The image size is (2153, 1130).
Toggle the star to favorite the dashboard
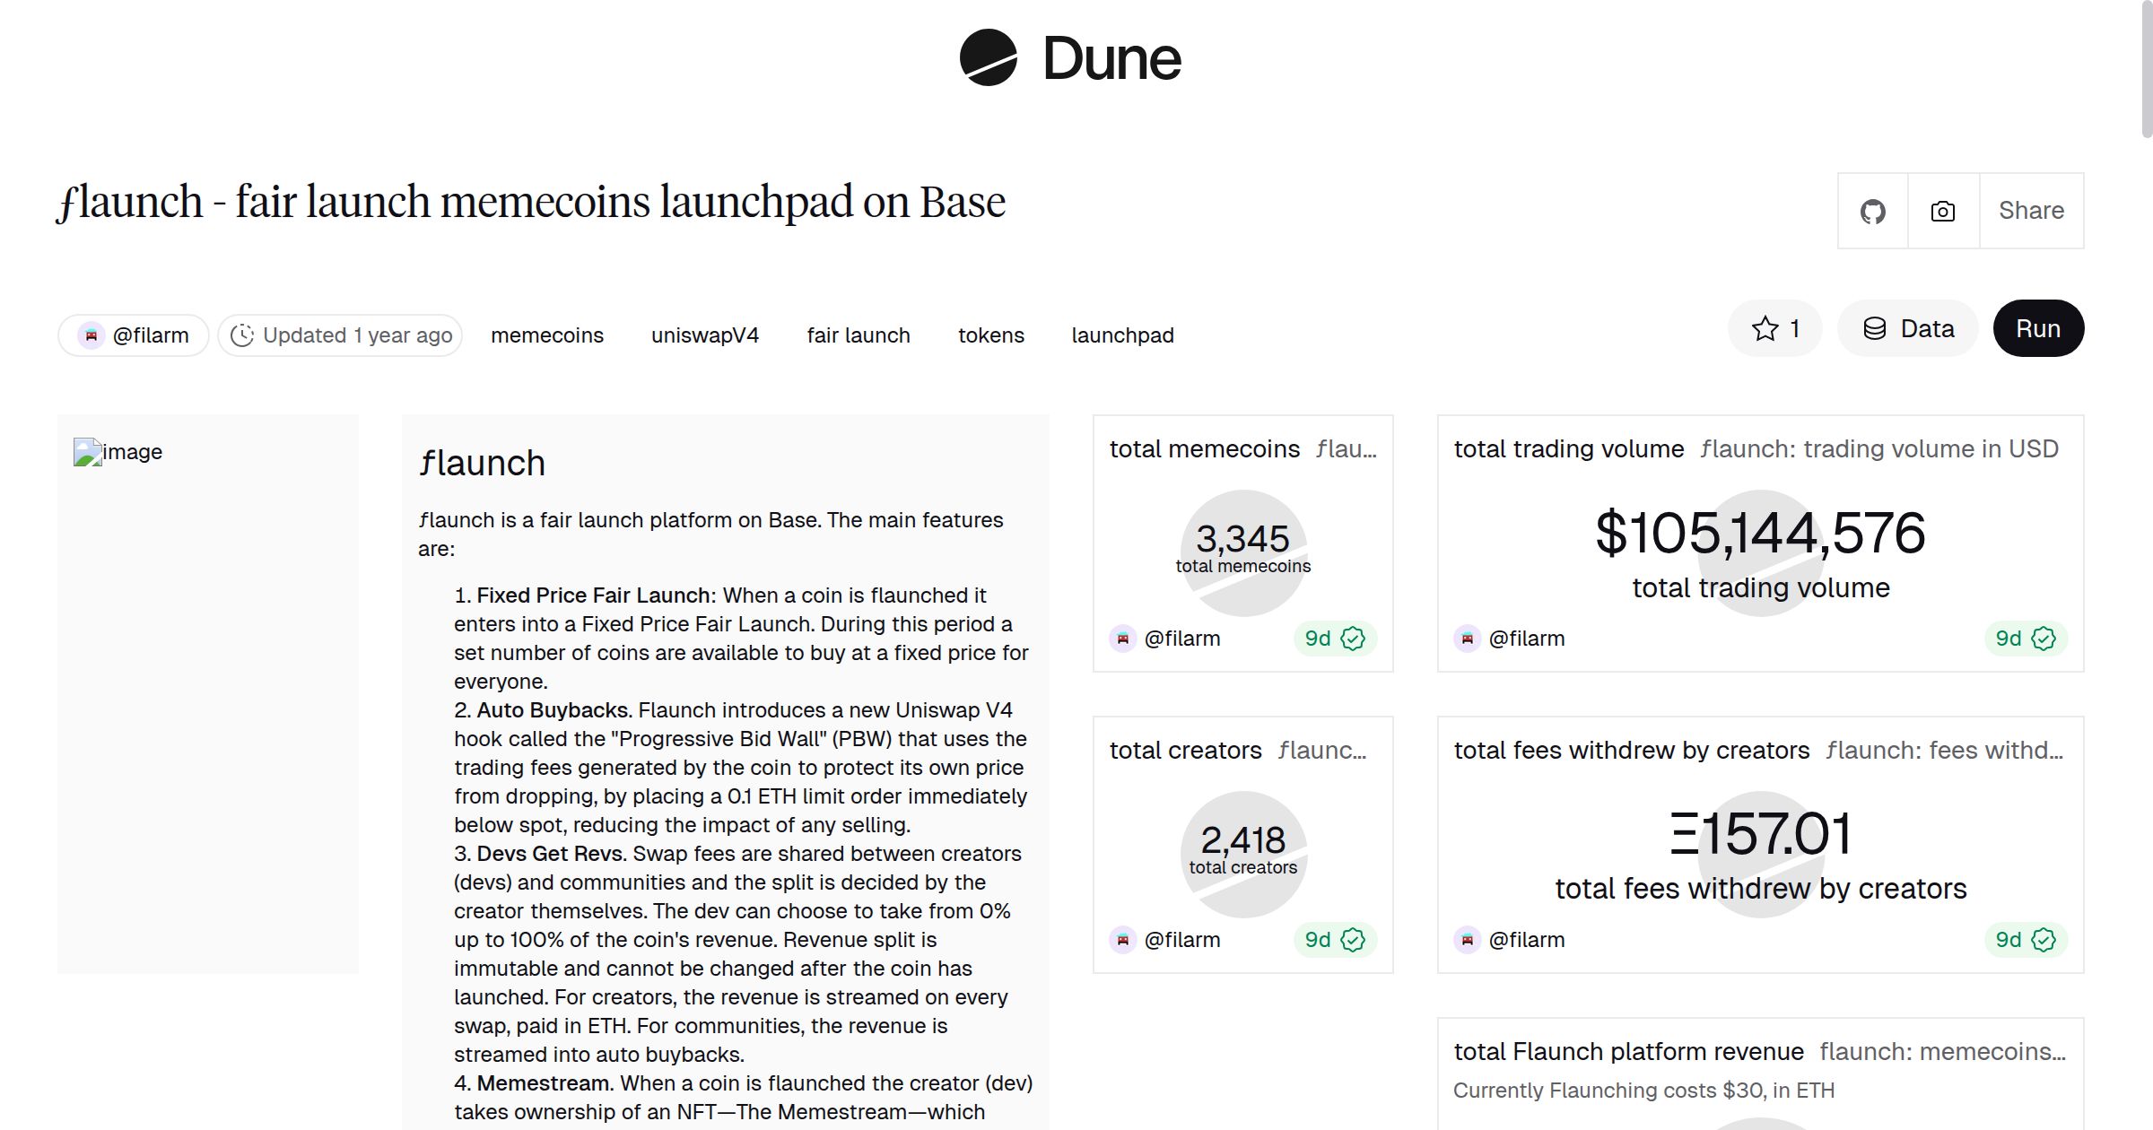pyautogui.click(x=1765, y=328)
